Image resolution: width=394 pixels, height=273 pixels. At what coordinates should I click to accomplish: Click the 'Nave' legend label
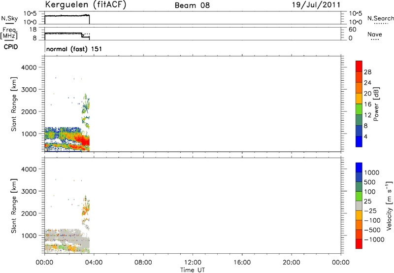click(375, 34)
